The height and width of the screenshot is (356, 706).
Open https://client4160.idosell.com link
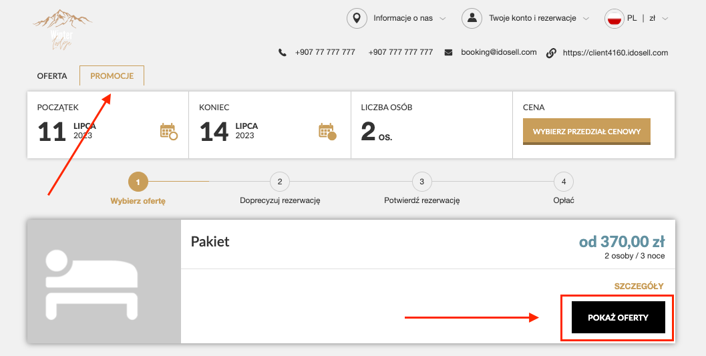click(x=616, y=53)
